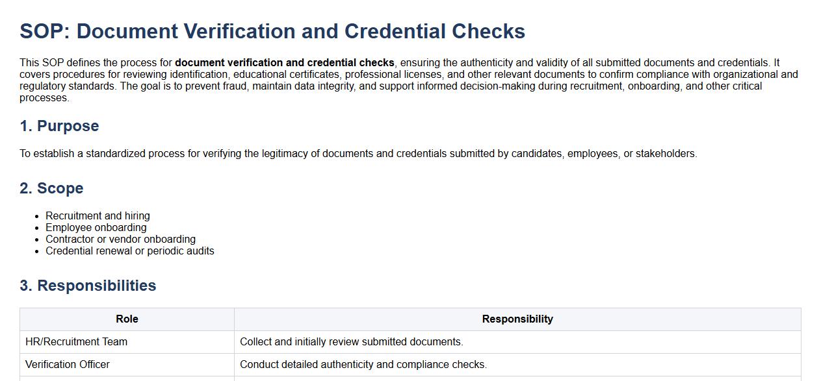This screenshot has height=381, width=821.
Task: Click the Purpose section paragraph text
Action: 358,154
